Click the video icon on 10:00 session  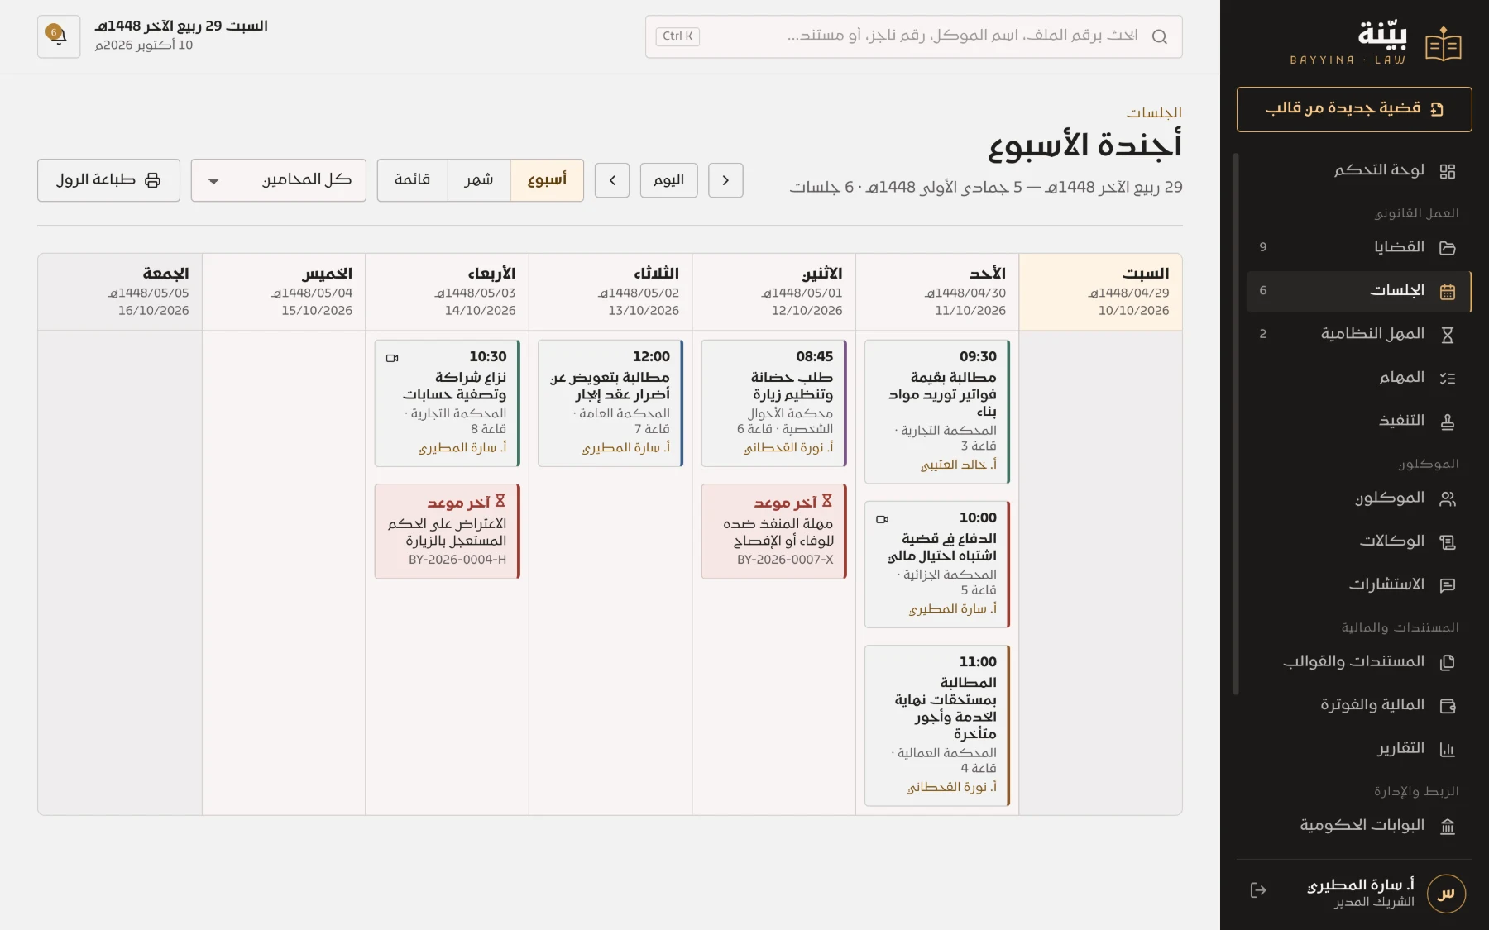point(883,519)
